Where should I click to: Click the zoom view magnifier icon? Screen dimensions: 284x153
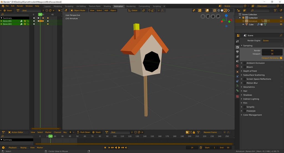pyautogui.click(x=218, y=16)
